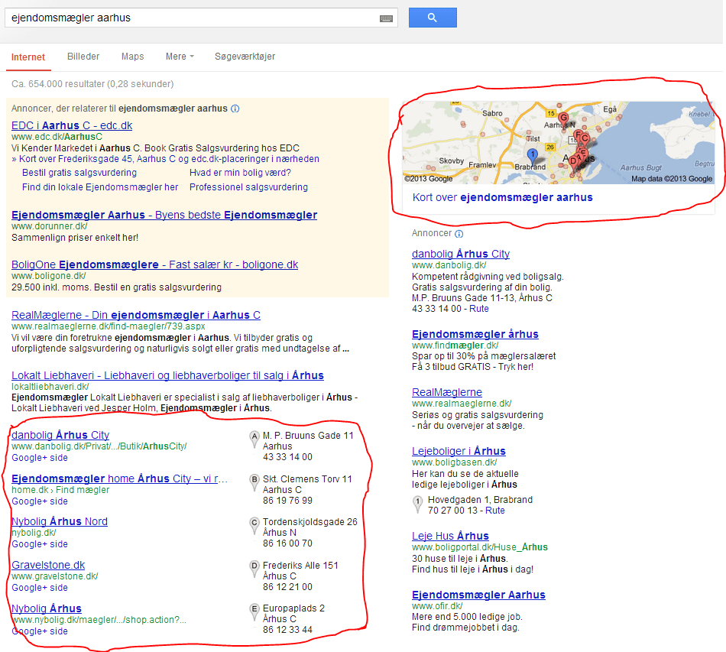
Task: Open the Gravelstone.dk result
Action: 49,565
